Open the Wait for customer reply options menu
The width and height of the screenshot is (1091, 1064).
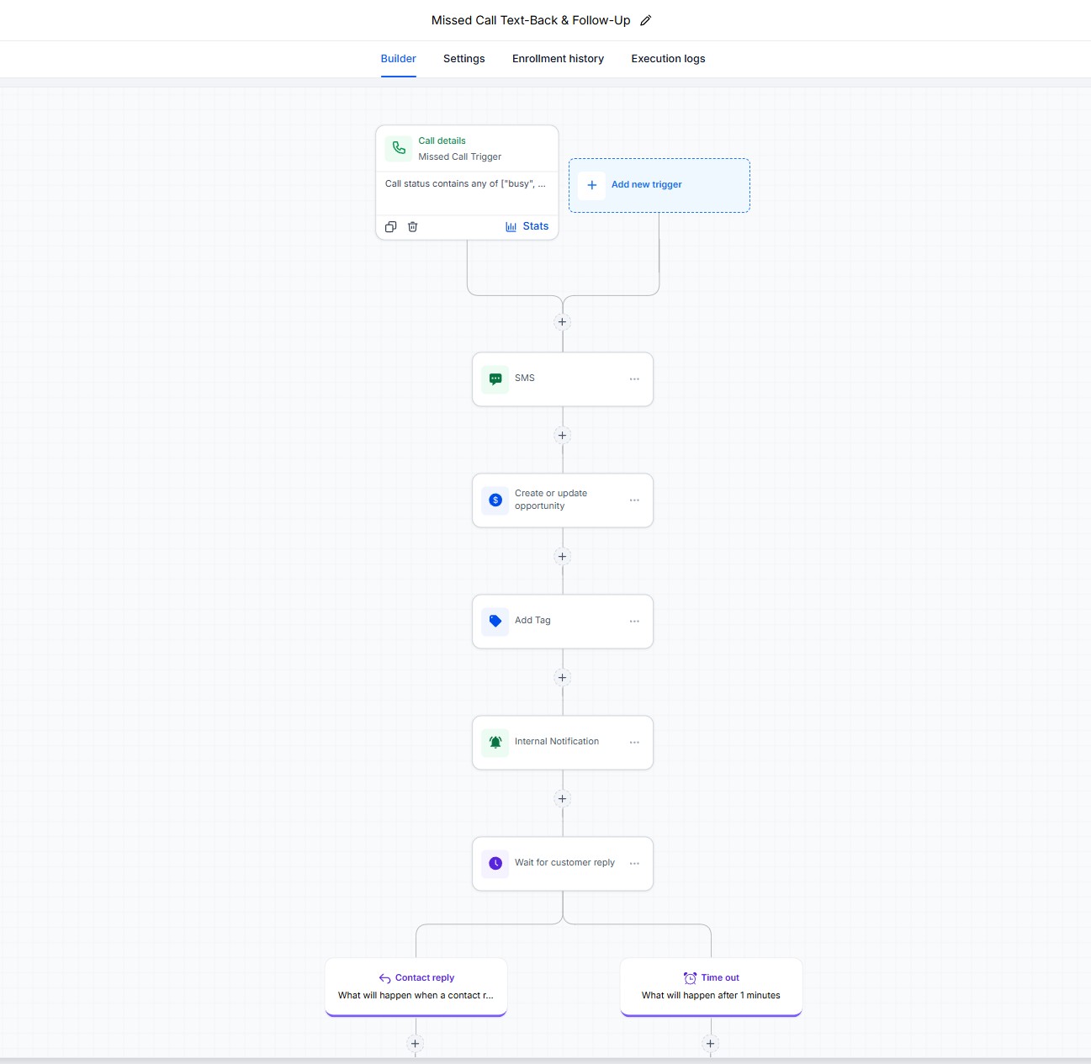click(634, 864)
